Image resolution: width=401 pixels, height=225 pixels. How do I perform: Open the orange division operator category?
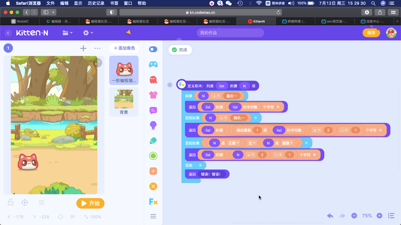pyautogui.click(x=153, y=171)
